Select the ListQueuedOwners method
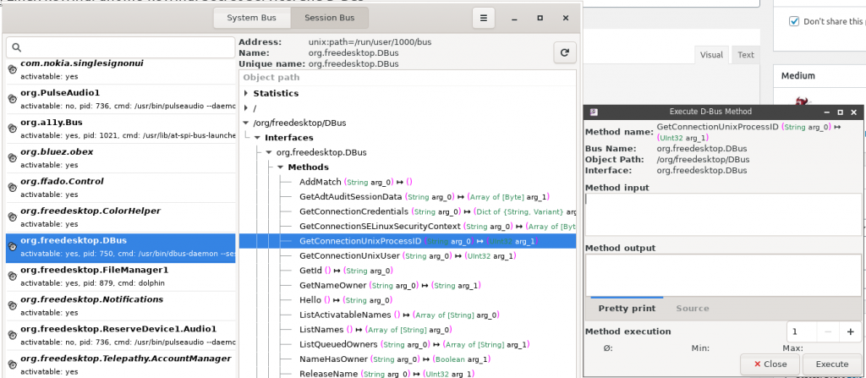This screenshot has width=866, height=378. coord(414,344)
